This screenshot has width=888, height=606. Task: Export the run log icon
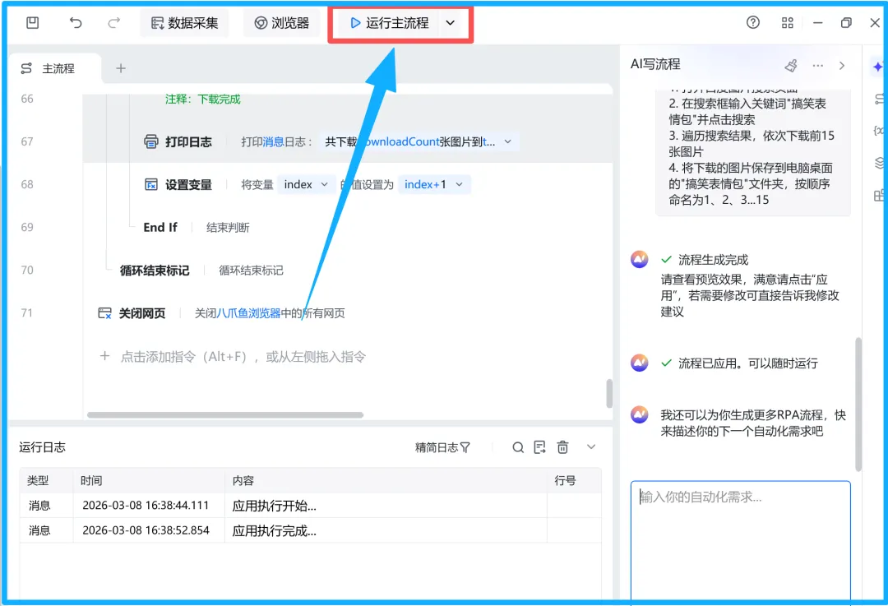(x=539, y=447)
